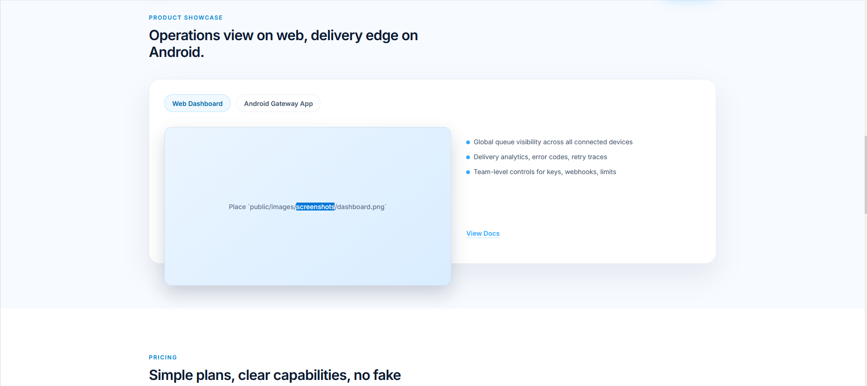Screen dimensions: 867x386
Task: Click the bullet dot beside Delivery analytics
Action: click(x=468, y=157)
